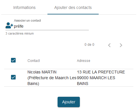The image size is (138, 110).
Task: Toggle the select-all contacts checkbox in header
Action: click(x=13, y=60)
